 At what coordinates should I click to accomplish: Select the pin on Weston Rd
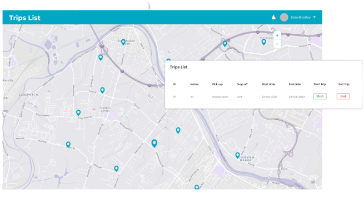(x=68, y=145)
